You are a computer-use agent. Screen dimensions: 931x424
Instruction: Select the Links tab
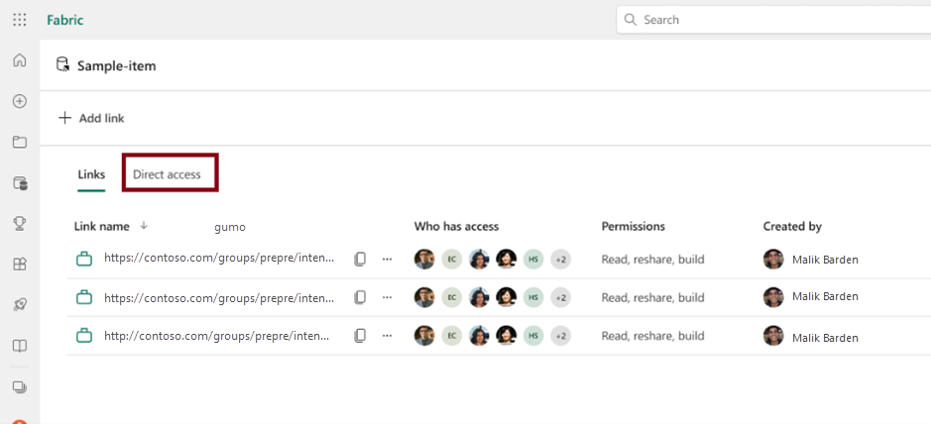(91, 174)
